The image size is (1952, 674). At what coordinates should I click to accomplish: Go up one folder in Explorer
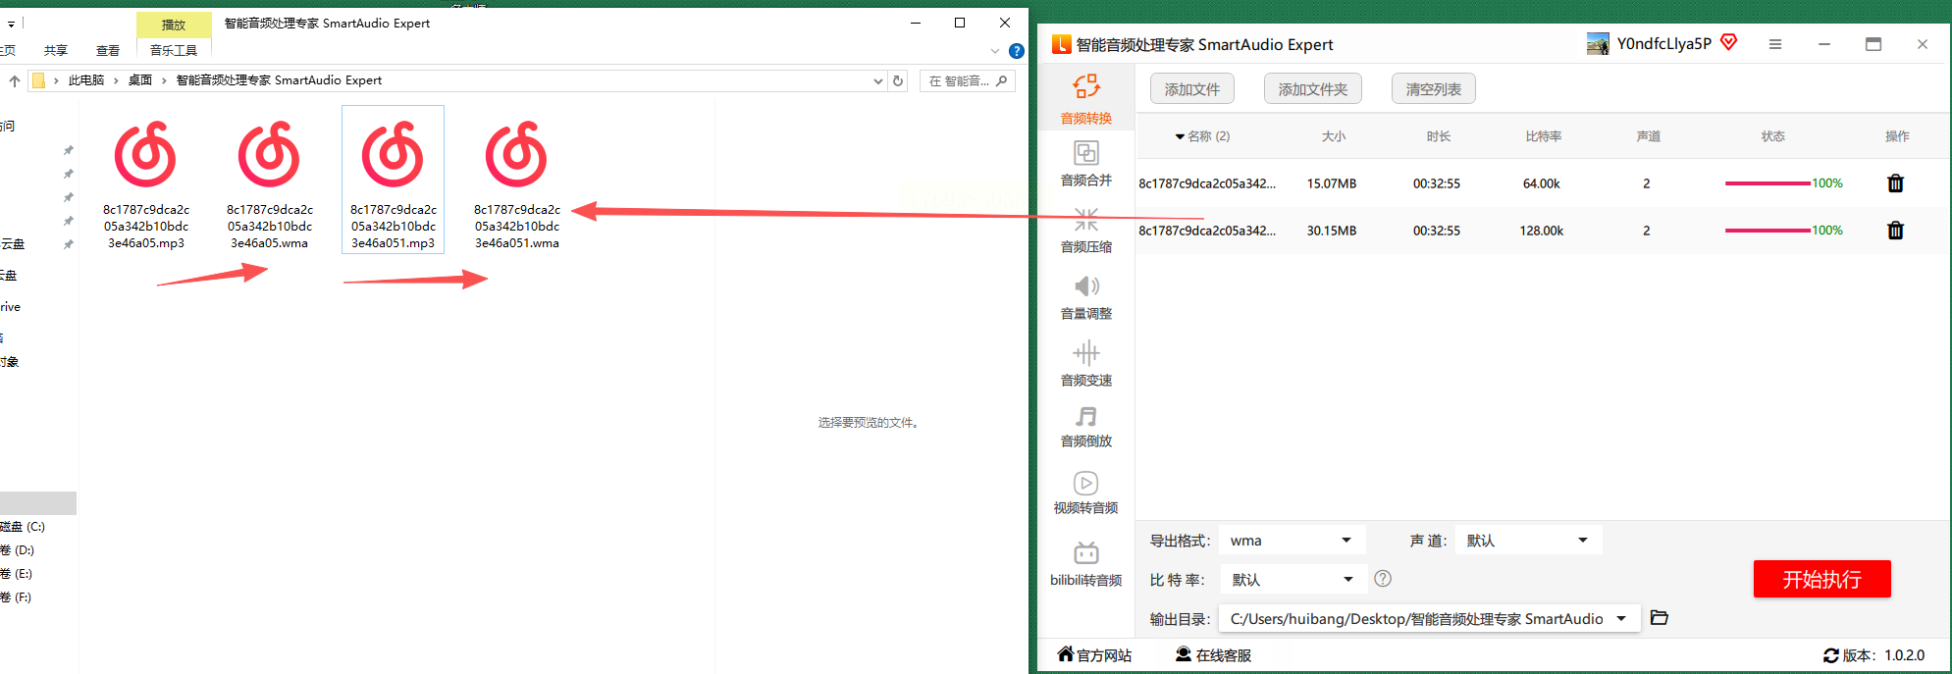point(14,80)
